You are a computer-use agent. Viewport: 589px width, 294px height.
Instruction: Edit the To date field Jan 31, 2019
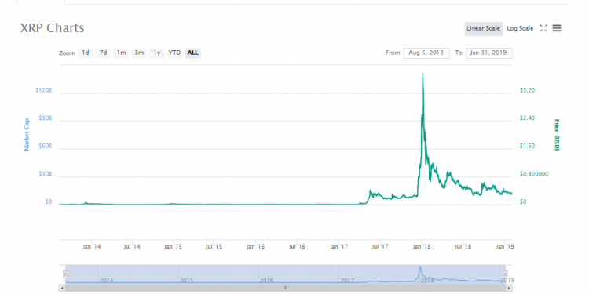tap(489, 53)
